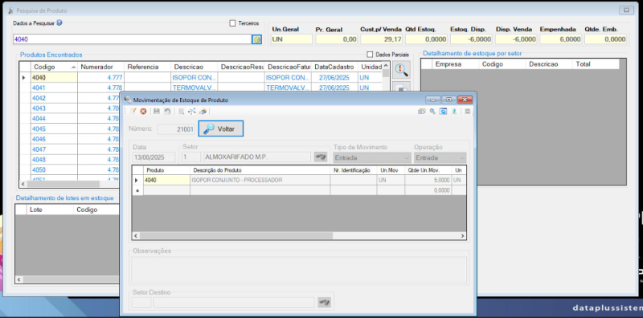
Task: Click the Nr. Identificação column header
Action: (x=354, y=170)
